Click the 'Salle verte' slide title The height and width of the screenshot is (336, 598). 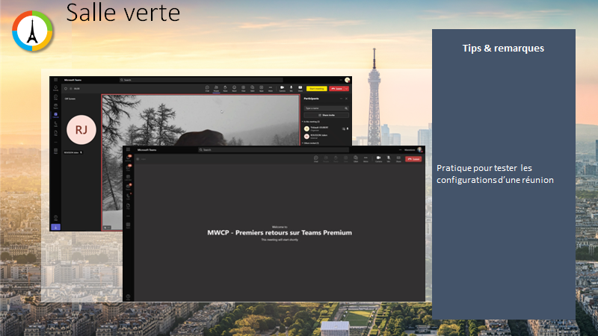click(123, 13)
